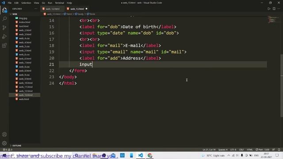Viewport: 283px width, 159px height.
Task: Open notifications bell in status bar
Action: point(279,150)
